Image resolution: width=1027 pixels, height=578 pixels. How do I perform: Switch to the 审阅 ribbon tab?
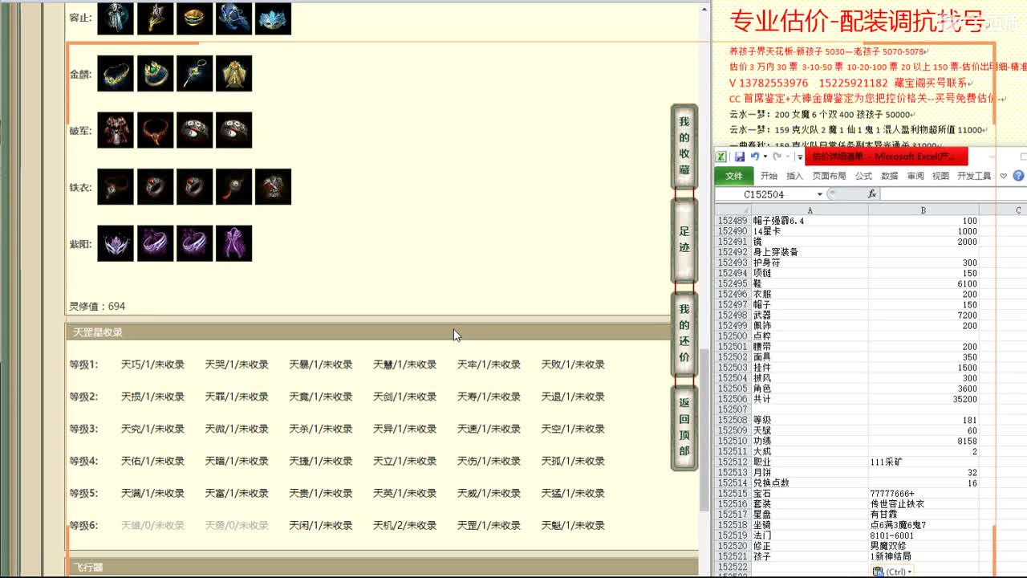click(x=915, y=176)
